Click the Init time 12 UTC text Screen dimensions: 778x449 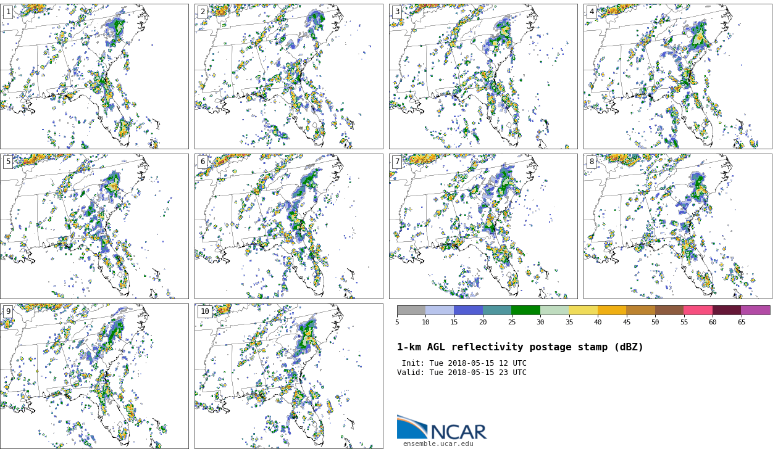point(464,363)
